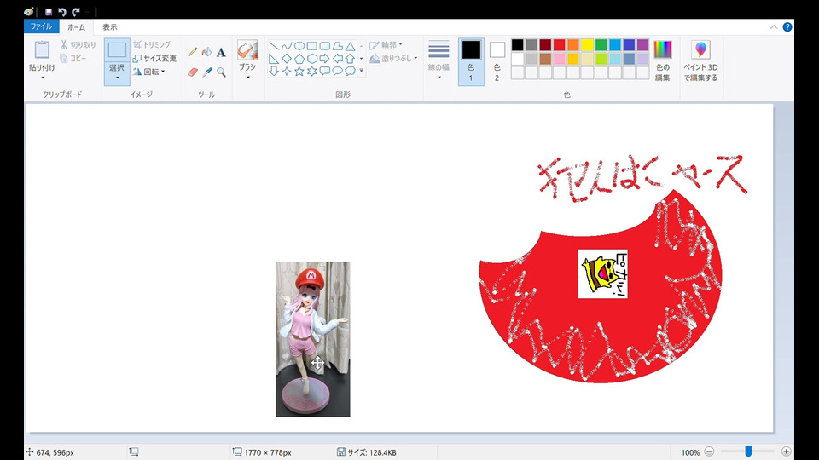Pick the green color swatch

(x=601, y=45)
